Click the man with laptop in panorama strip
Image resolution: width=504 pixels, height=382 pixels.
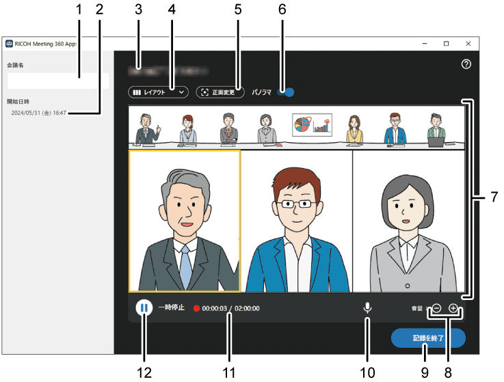(436, 130)
